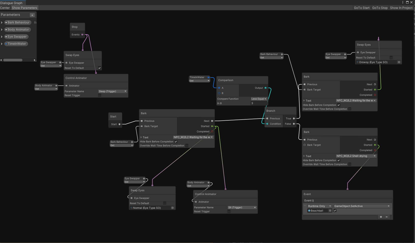The image size is (415, 243).
Task: Uncheck Reset To Default in top Swap Eyes
Action: 100,68
